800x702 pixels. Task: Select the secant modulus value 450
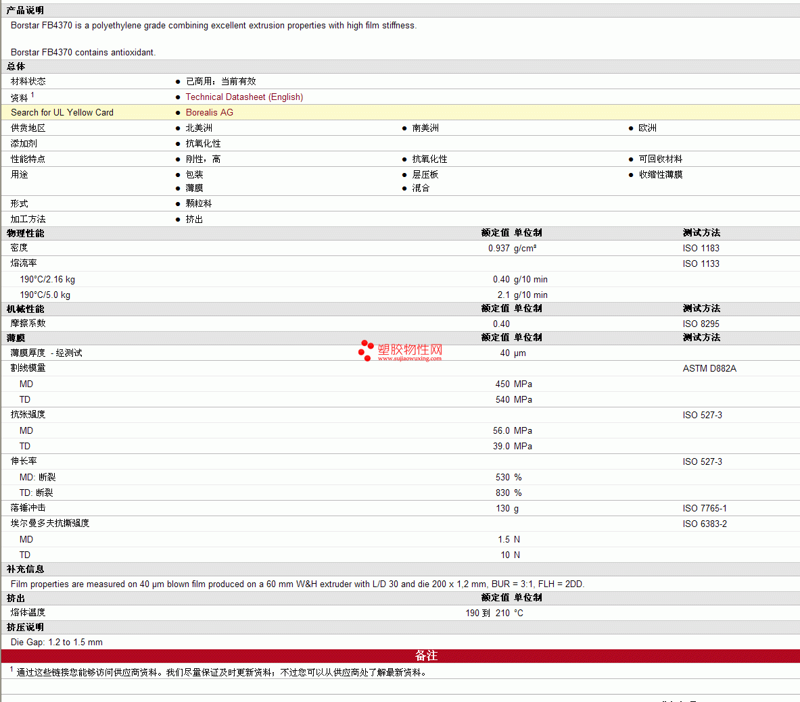coord(502,384)
